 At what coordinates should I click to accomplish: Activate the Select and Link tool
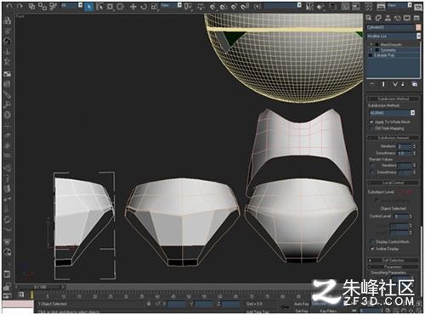pos(32,6)
